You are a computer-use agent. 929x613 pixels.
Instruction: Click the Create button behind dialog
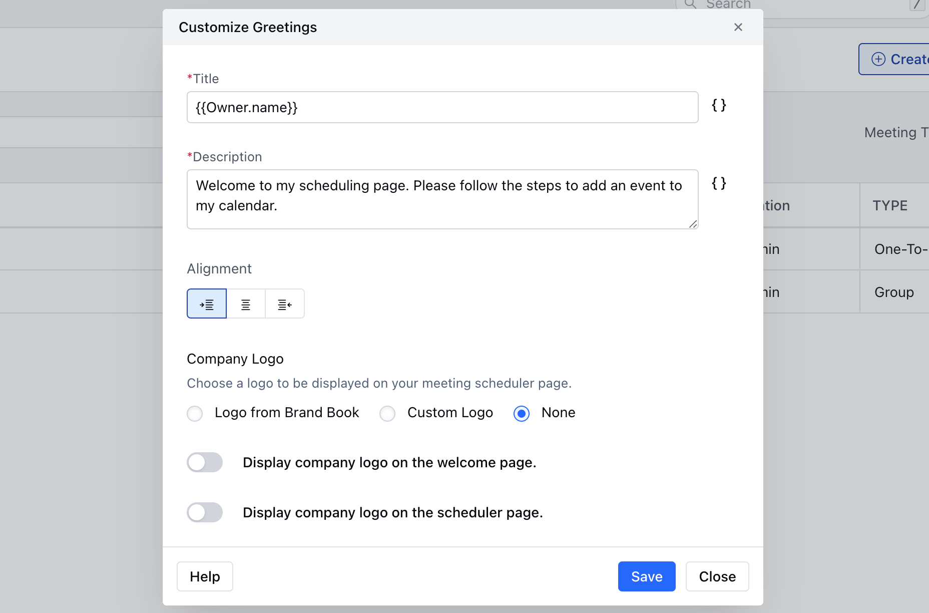coord(894,59)
